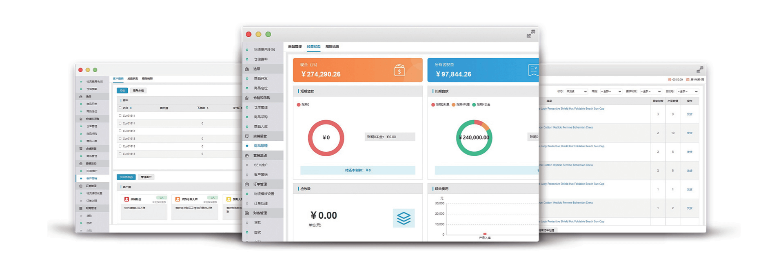Open the 状态 dropdown showing 未发货
The height and width of the screenshot is (255, 783).
point(577,91)
